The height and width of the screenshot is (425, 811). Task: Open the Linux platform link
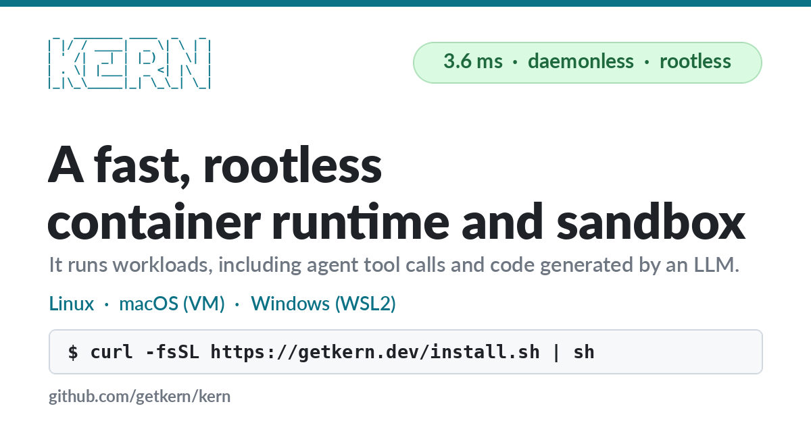click(x=72, y=304)
